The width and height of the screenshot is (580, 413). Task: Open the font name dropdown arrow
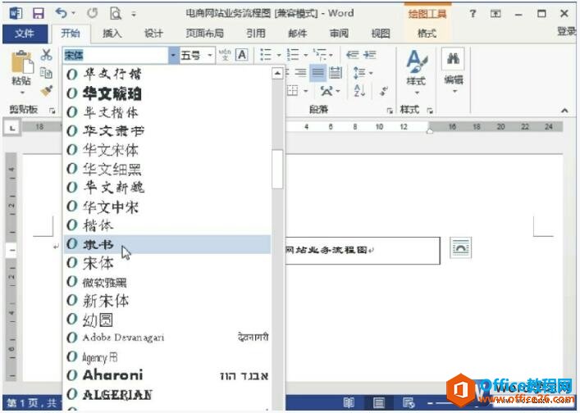point(173,56)
